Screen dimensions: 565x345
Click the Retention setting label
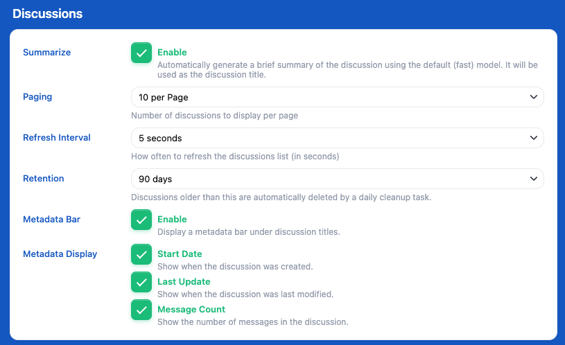43,178
